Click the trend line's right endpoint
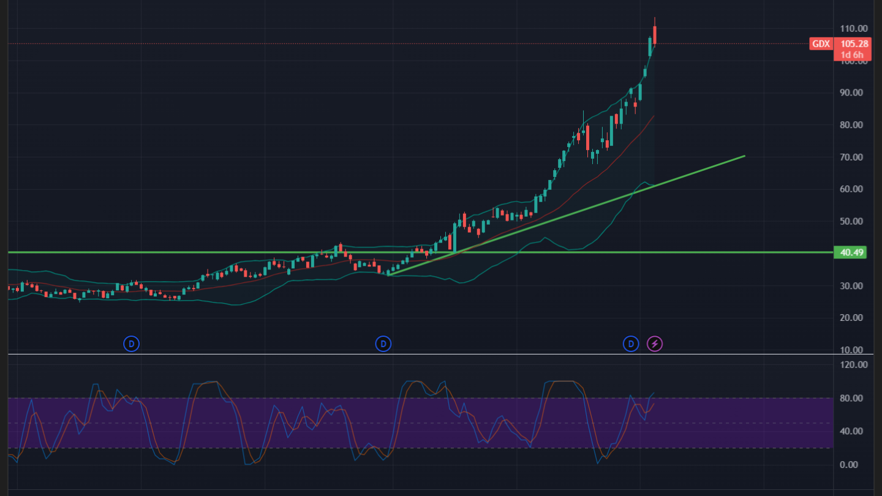Image resolution: width=882 pixels, height=496 pixels. [x=744, y=156]
